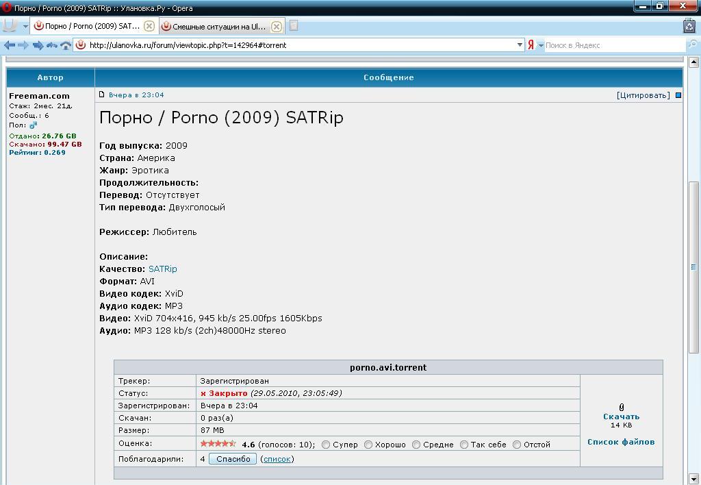The image size is (701, 485).
Task: Close the Ulanovka second tab
Action: [x=277, y=27]
